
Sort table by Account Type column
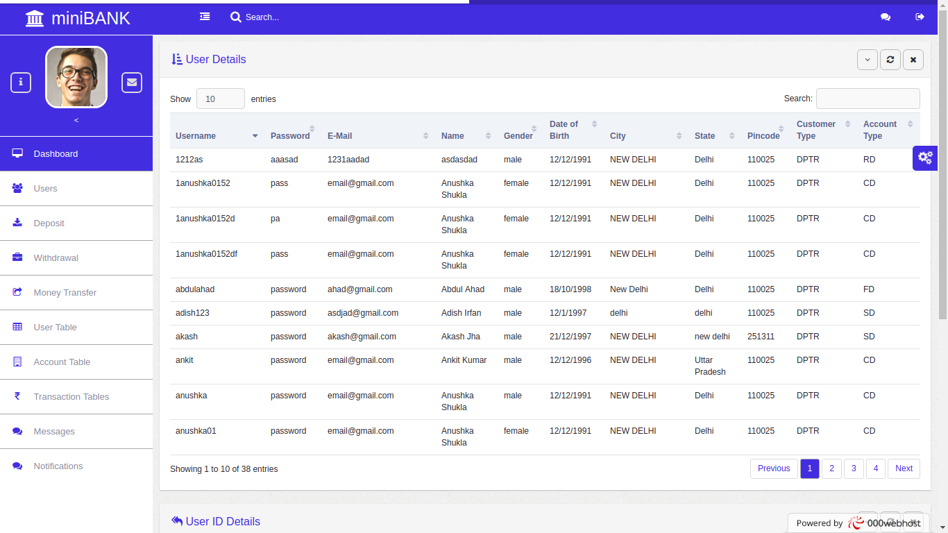889,130
